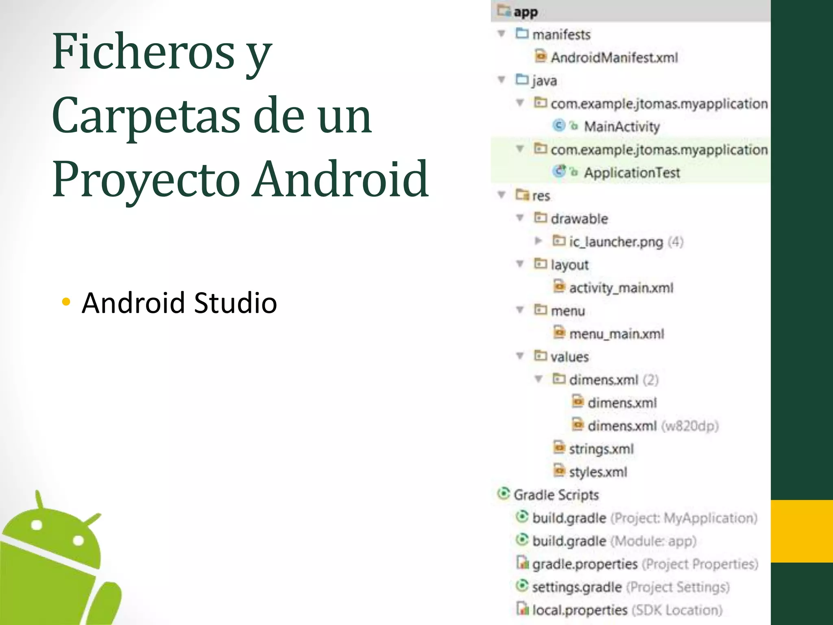Open settings.gradle (Project Settings)
The width and height of the screenshot is (833, 625).
631,587
